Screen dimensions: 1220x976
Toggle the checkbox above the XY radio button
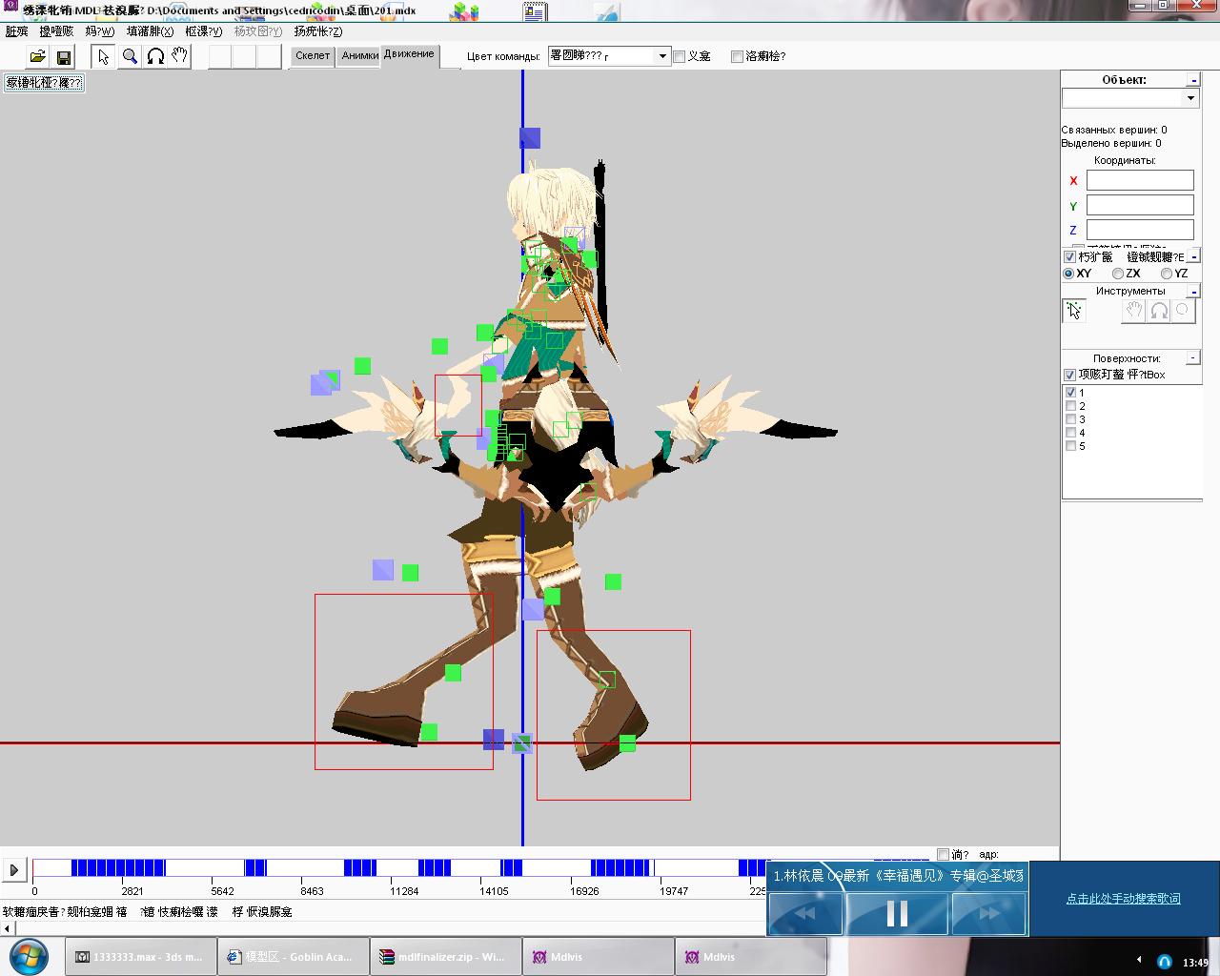click(1069, 257)
